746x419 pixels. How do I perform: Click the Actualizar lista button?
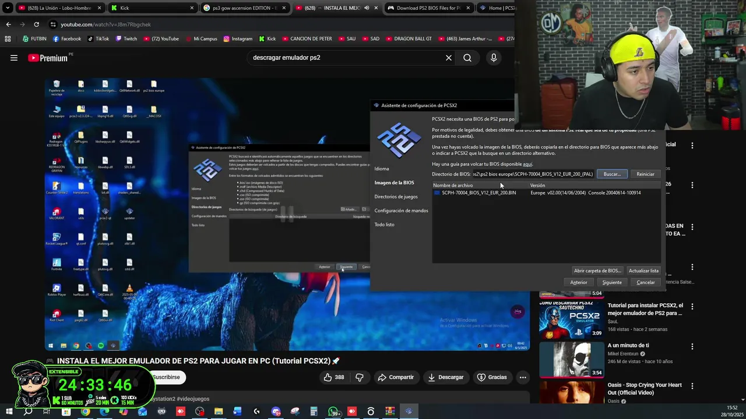click(643, 271)
